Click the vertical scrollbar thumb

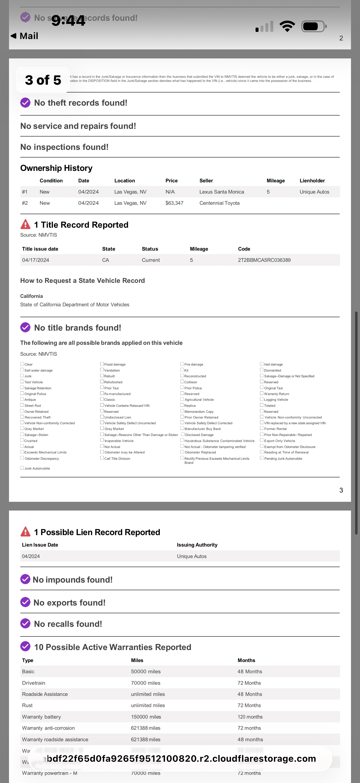pos(356,423)
